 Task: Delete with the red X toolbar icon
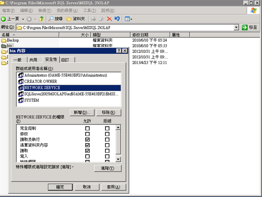tap(109, 19)
